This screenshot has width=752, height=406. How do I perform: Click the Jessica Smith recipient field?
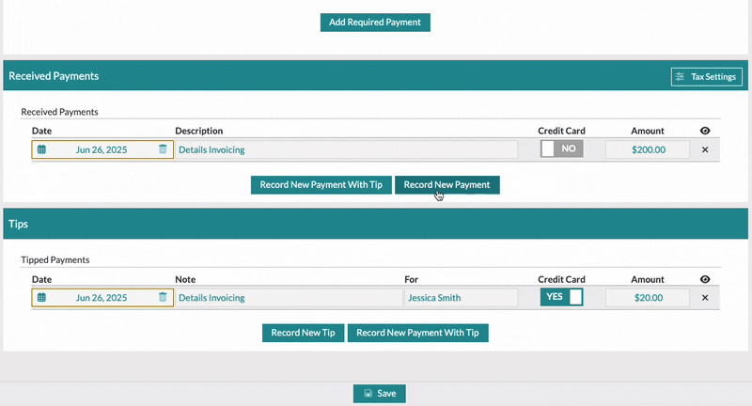461,298
